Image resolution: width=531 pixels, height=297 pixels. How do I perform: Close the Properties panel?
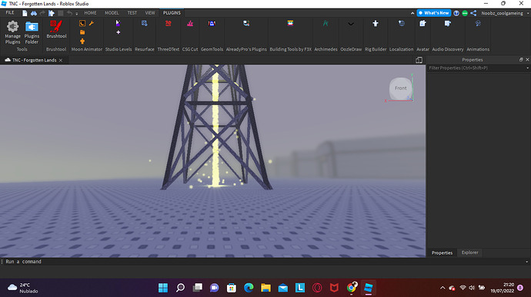click(527, 59)
